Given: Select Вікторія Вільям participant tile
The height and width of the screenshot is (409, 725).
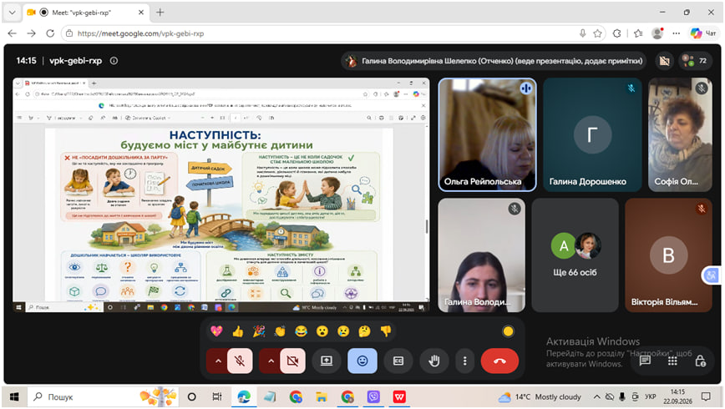Looking at the screenshot, I should point(668,255).
